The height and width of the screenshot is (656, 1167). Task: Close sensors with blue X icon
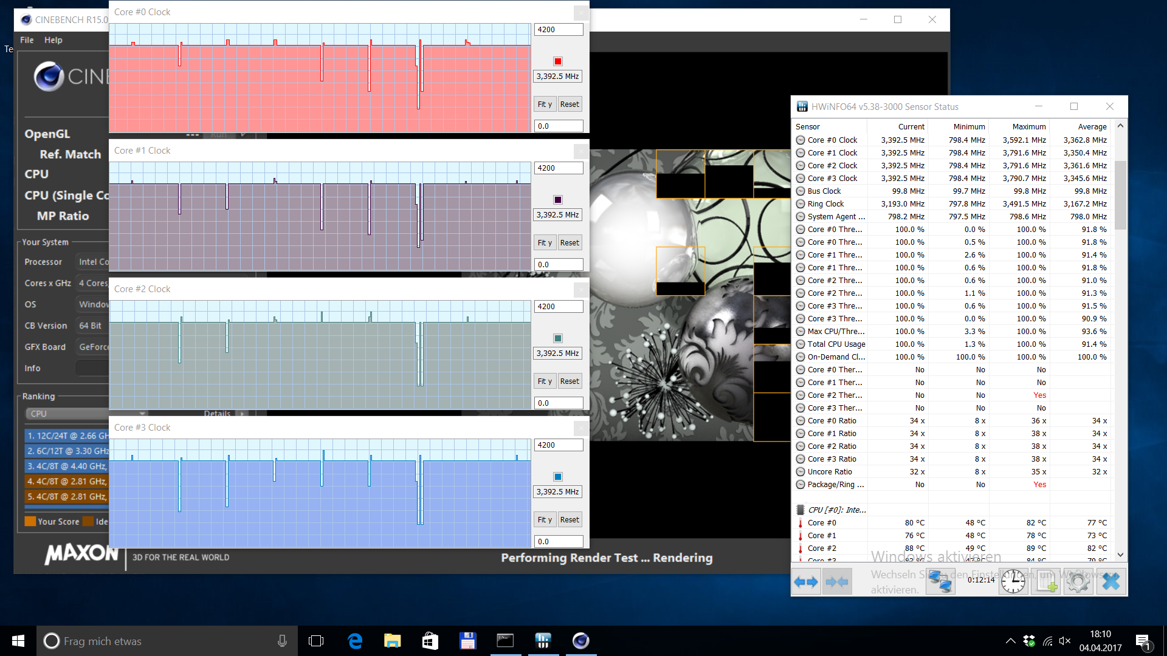(1111, 582)
